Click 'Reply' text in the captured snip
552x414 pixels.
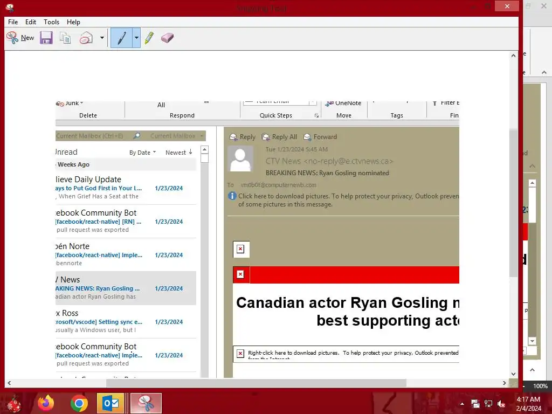point(247,137)
